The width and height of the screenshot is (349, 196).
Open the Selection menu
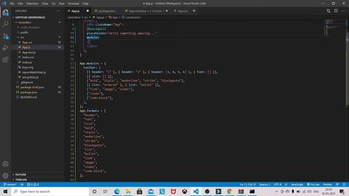[x=32, y=4]
